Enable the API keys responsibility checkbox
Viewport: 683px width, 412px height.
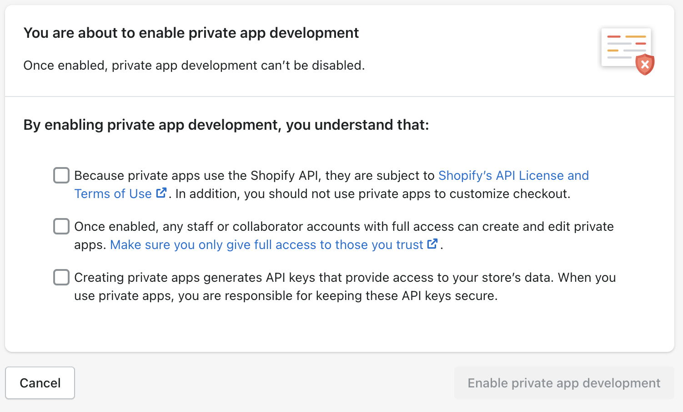pos(61,277)
